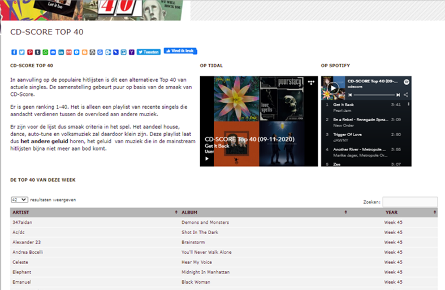Click the dark blue pin share icon

[116, 52]
